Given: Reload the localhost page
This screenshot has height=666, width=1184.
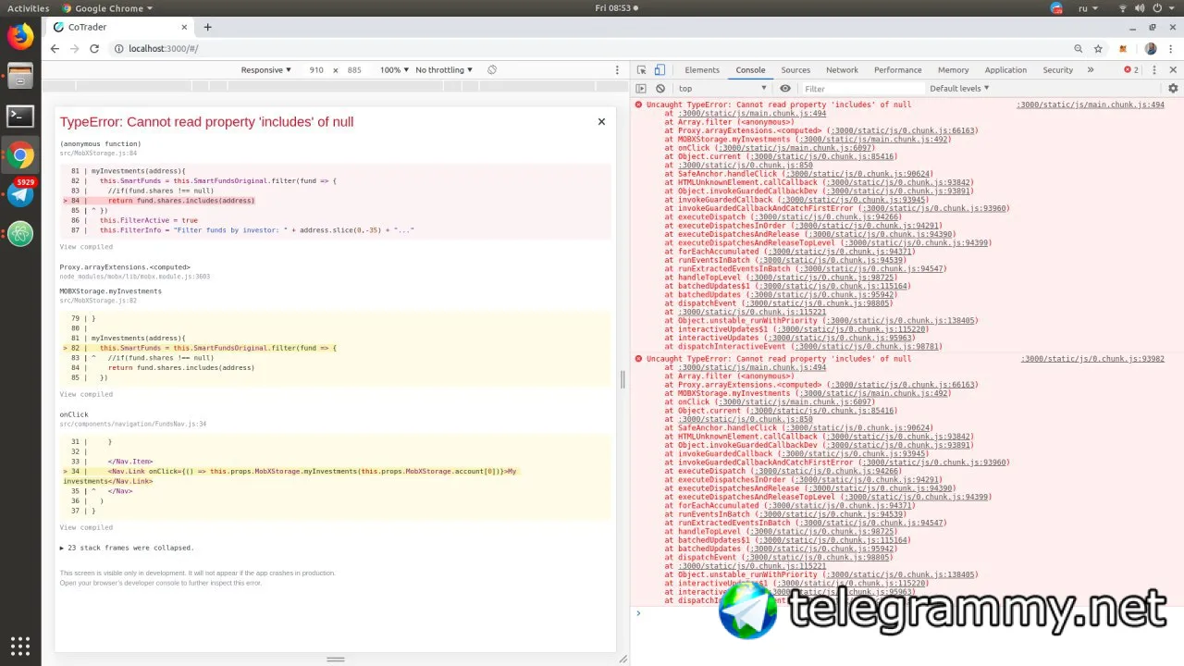Looking at the screenshot, I should 94,48.
